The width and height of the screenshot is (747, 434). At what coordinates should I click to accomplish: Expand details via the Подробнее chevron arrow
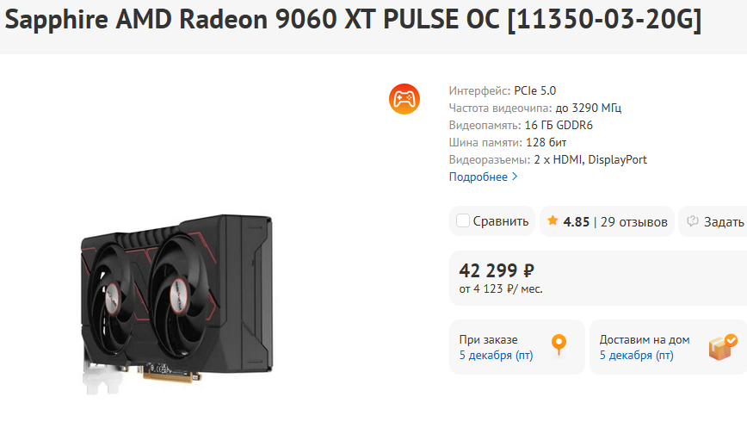coord(515,177)
